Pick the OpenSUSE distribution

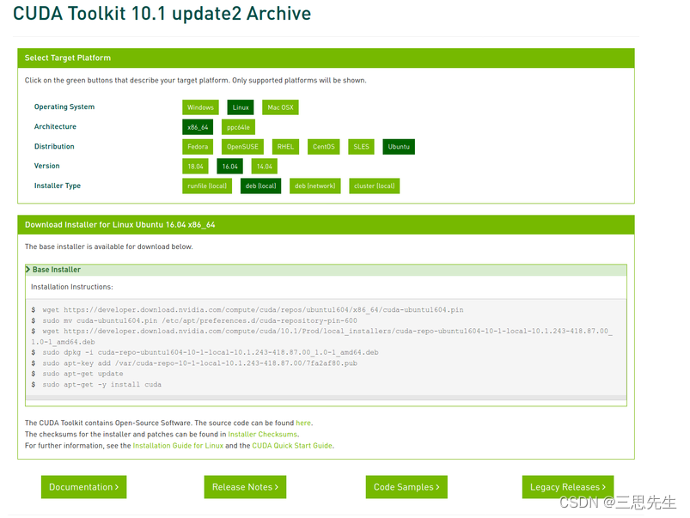point(242,147)
